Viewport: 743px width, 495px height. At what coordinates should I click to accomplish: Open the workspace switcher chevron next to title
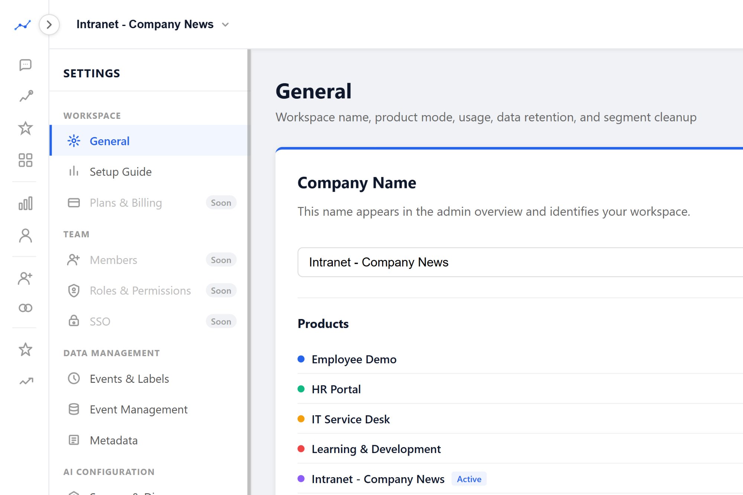point(225,25)
